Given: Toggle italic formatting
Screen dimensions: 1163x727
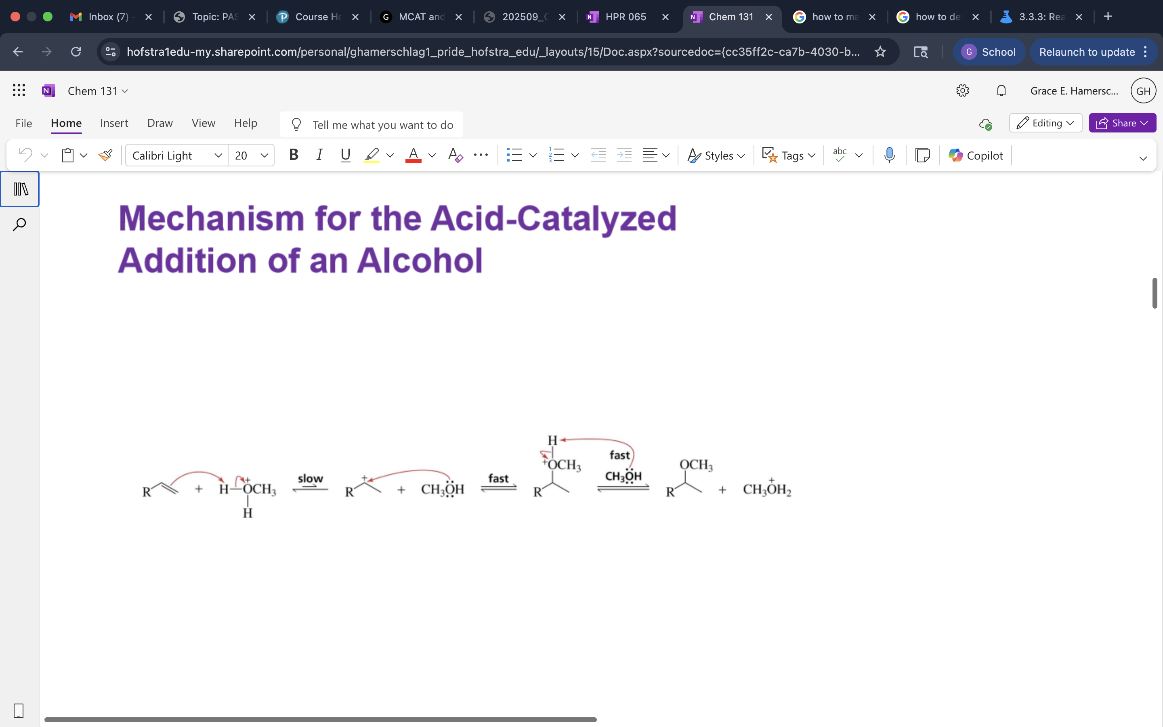Looking at the screenshot, I should [x=319, y=155].
